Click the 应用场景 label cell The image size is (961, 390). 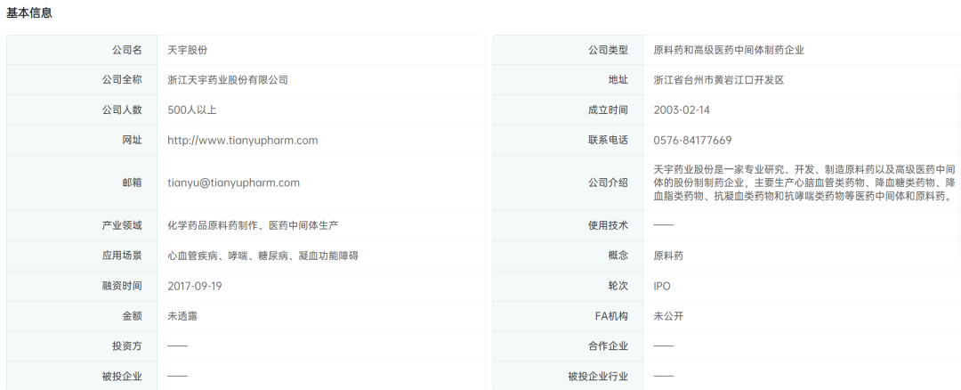pos(82,256)
